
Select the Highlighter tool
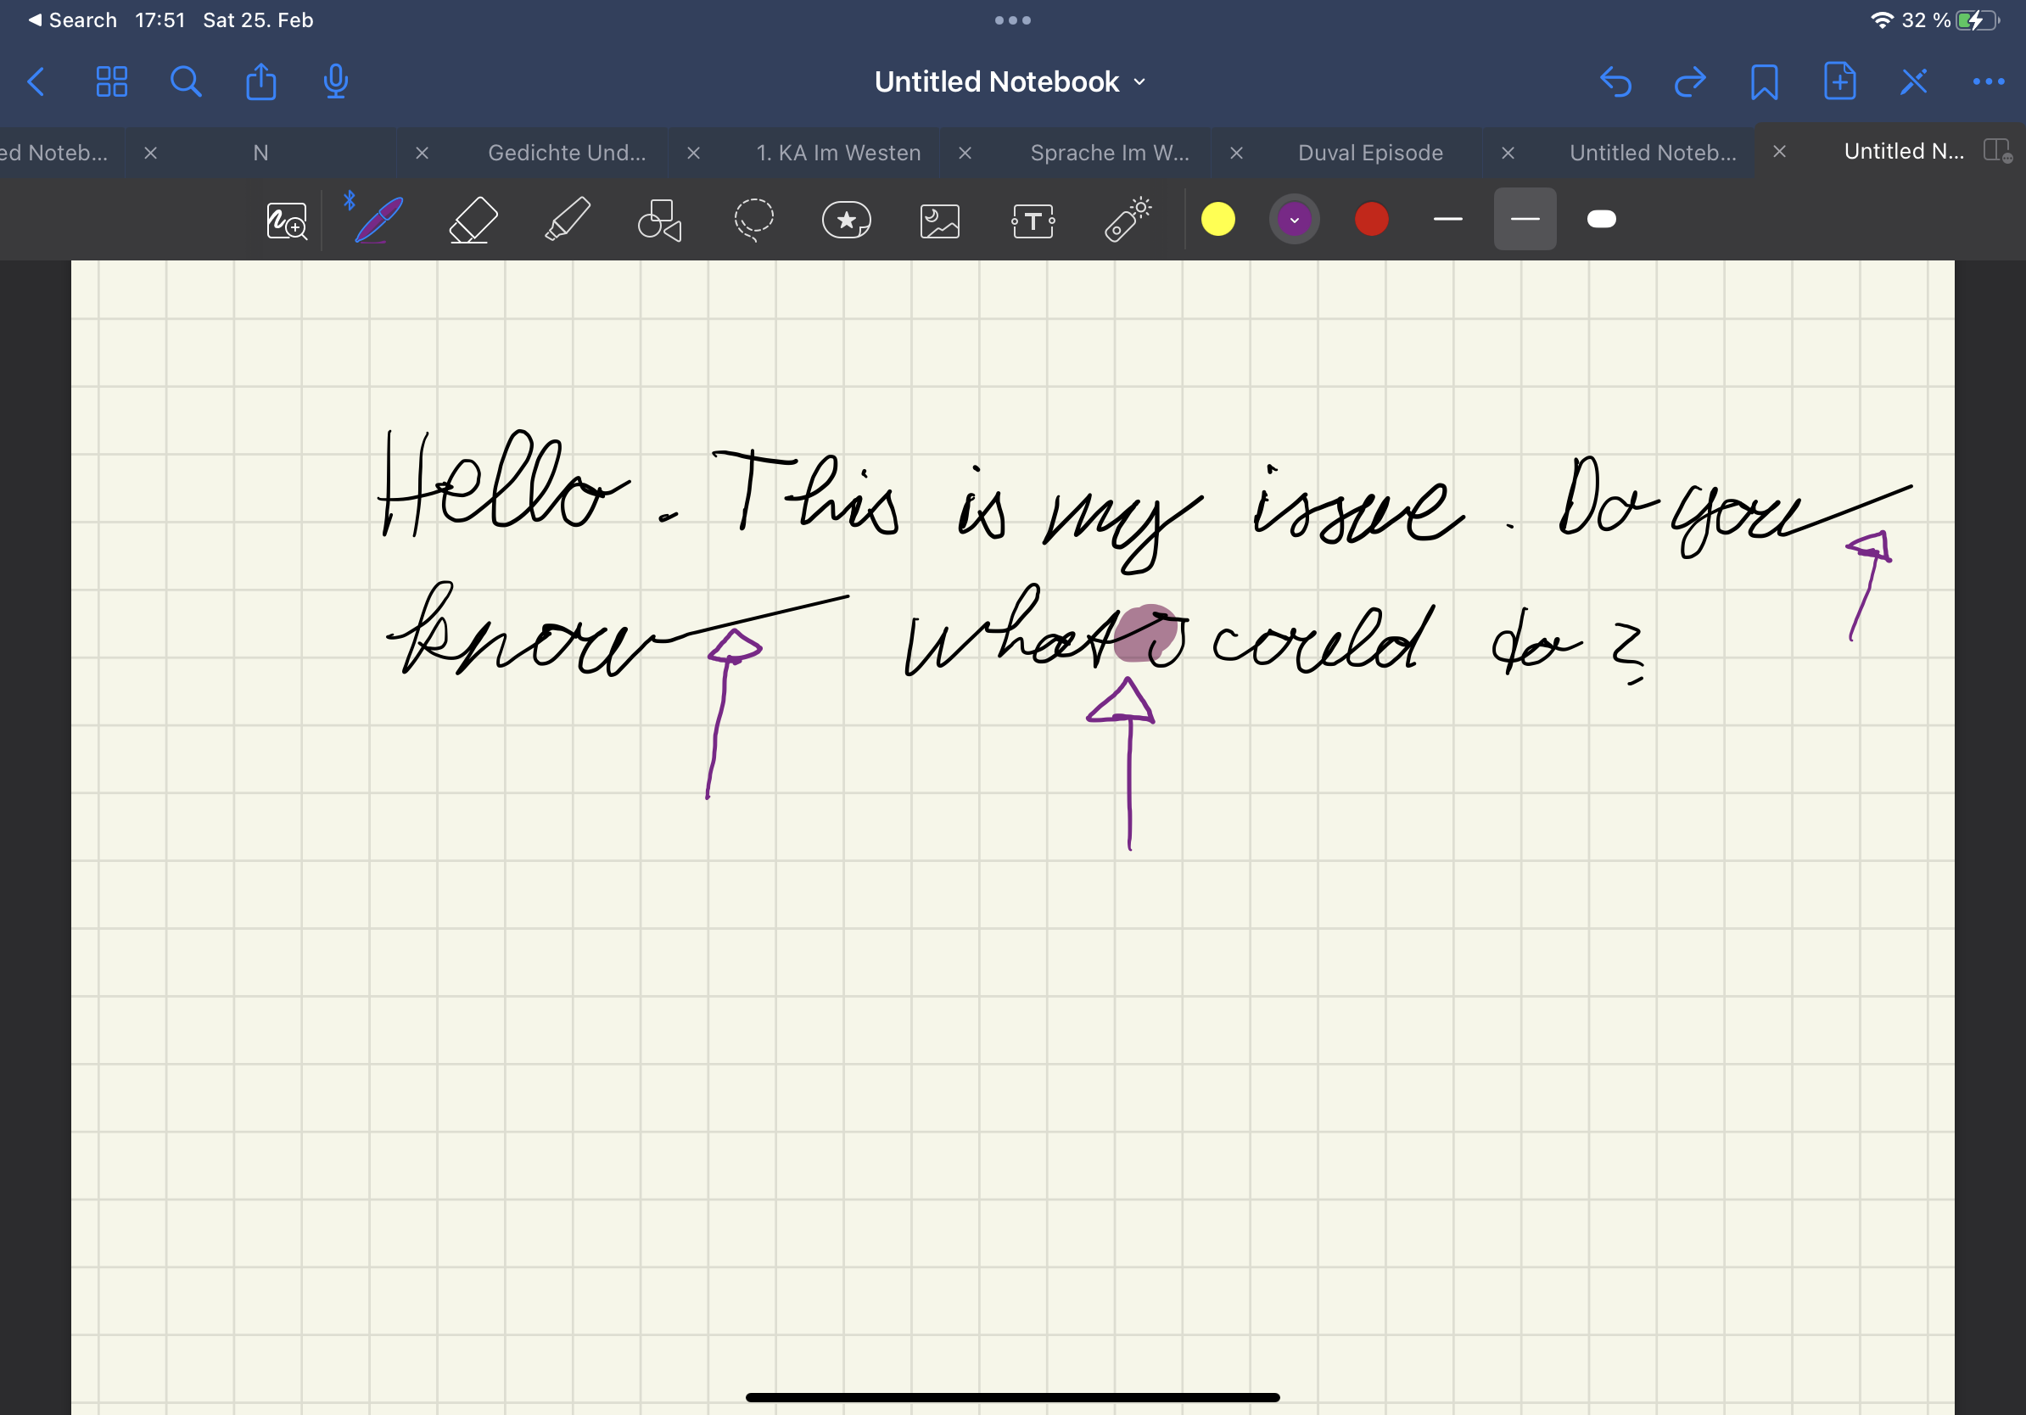point(568,220)
